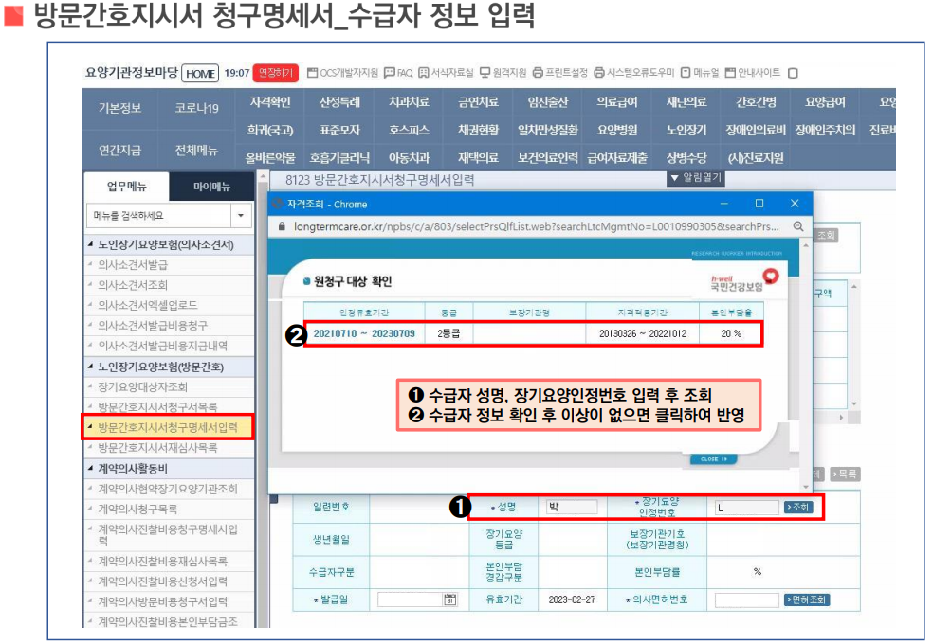
Task: Open the 호스피스 menu item
Action: [x=409, y=130]
